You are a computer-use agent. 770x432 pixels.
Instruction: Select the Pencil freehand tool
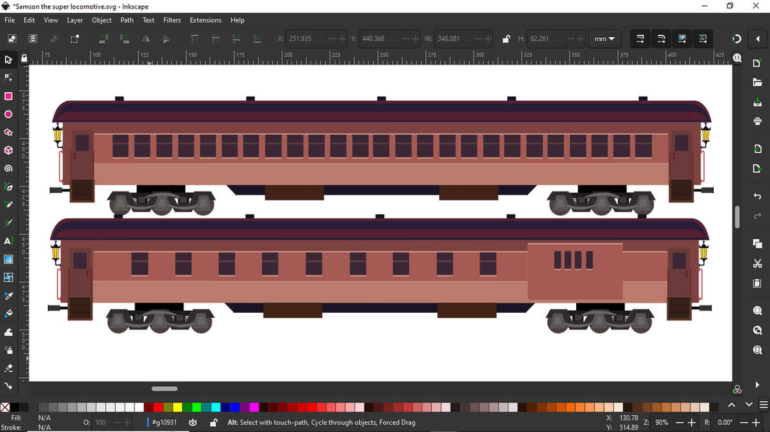(8, 205)
